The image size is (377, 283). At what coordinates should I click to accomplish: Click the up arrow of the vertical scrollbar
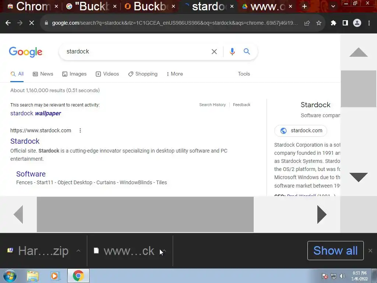pos(359,52)
